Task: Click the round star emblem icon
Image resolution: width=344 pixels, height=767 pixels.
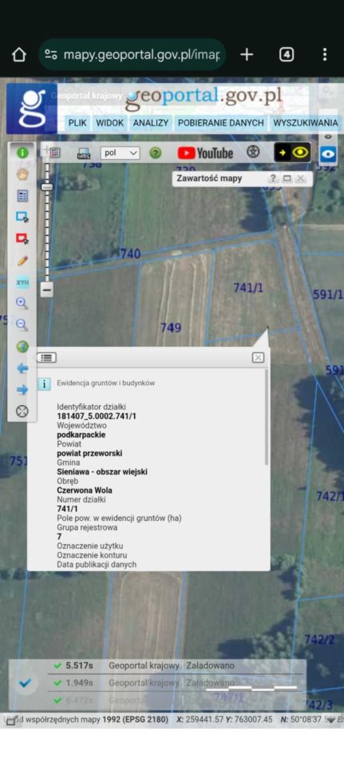Action: click(253, 152)
